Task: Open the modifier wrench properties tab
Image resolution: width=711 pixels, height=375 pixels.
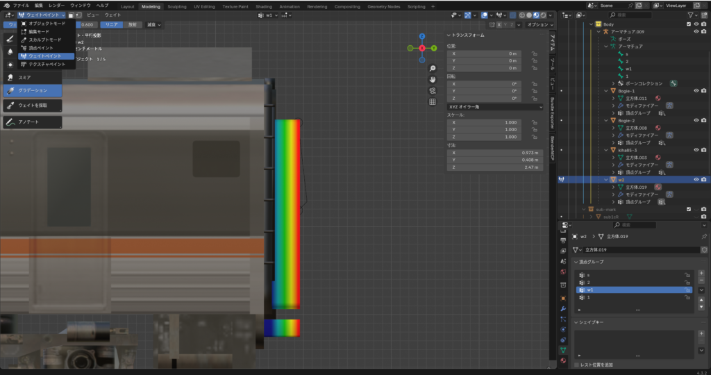Action: pyautogui.click(x=562, y=308)
